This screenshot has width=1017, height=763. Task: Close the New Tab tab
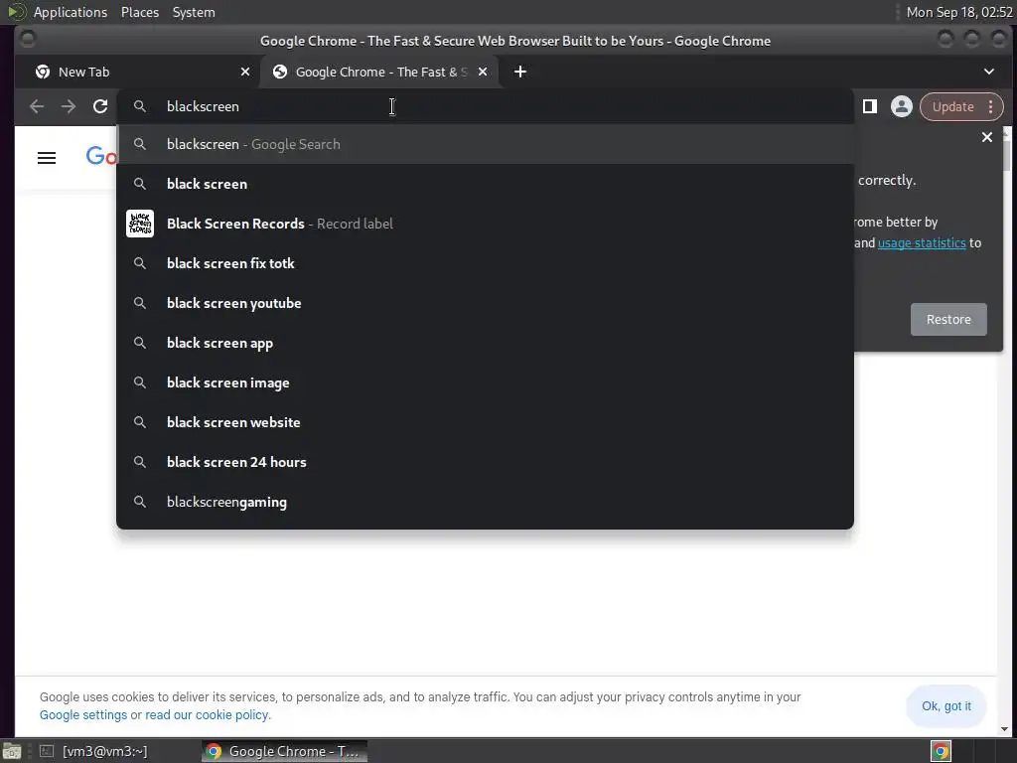[x=245, y=72]
